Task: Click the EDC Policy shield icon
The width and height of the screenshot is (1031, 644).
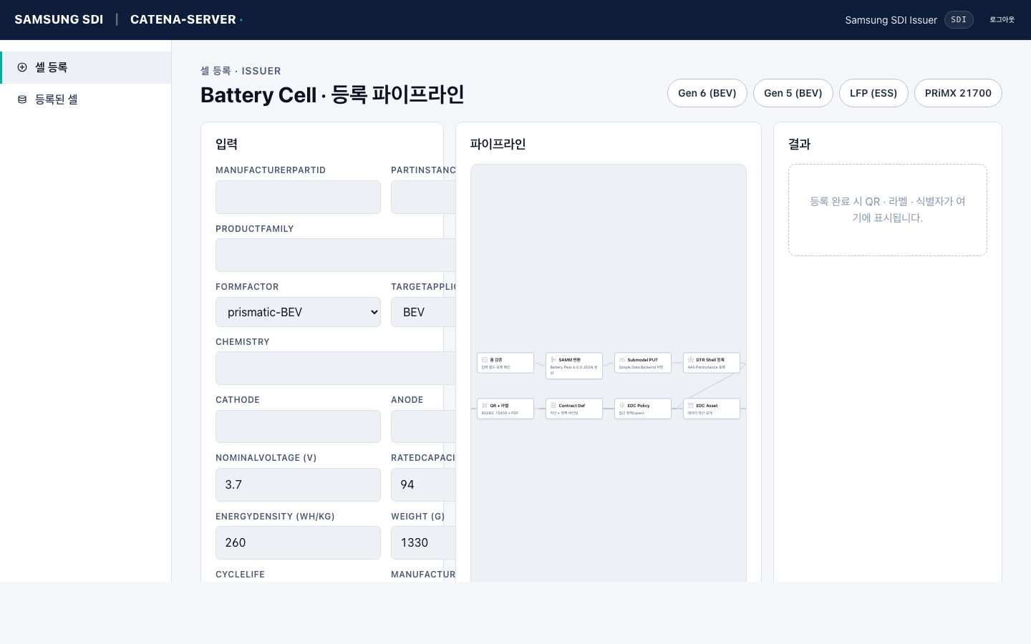Action: (x=622, y=406)
